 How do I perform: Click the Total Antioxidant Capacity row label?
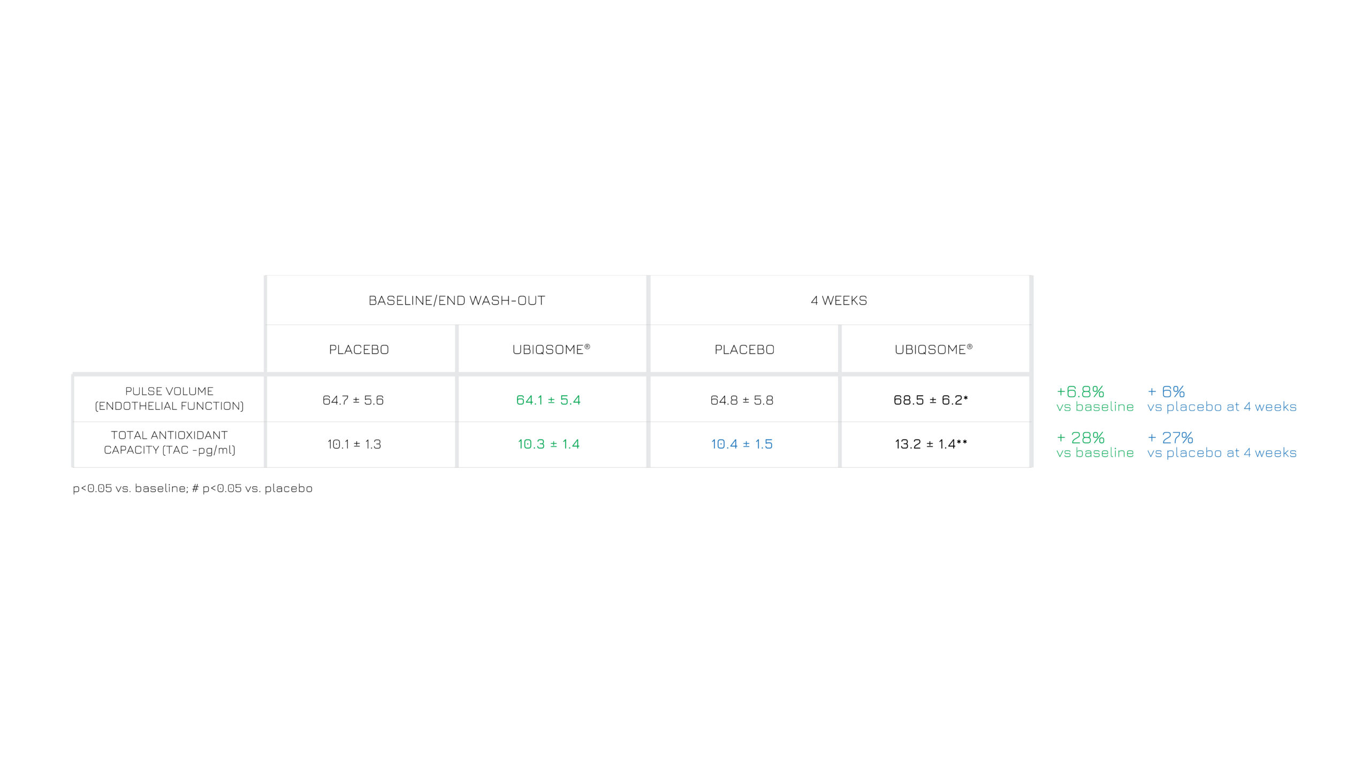[x=169, y=443]
